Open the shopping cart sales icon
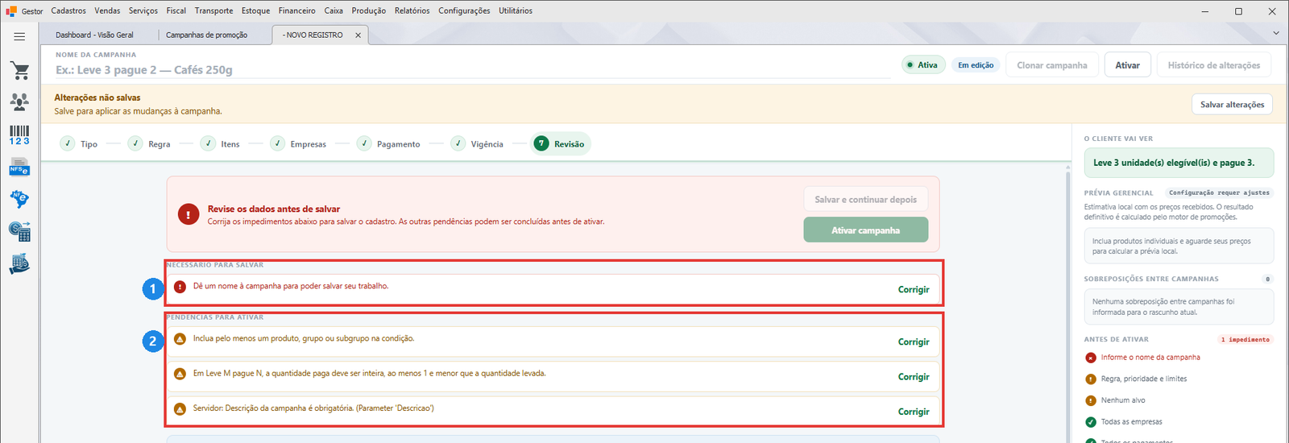This screenshot has width=1289, height=443. pyautogui.click(x=19, y=70)
